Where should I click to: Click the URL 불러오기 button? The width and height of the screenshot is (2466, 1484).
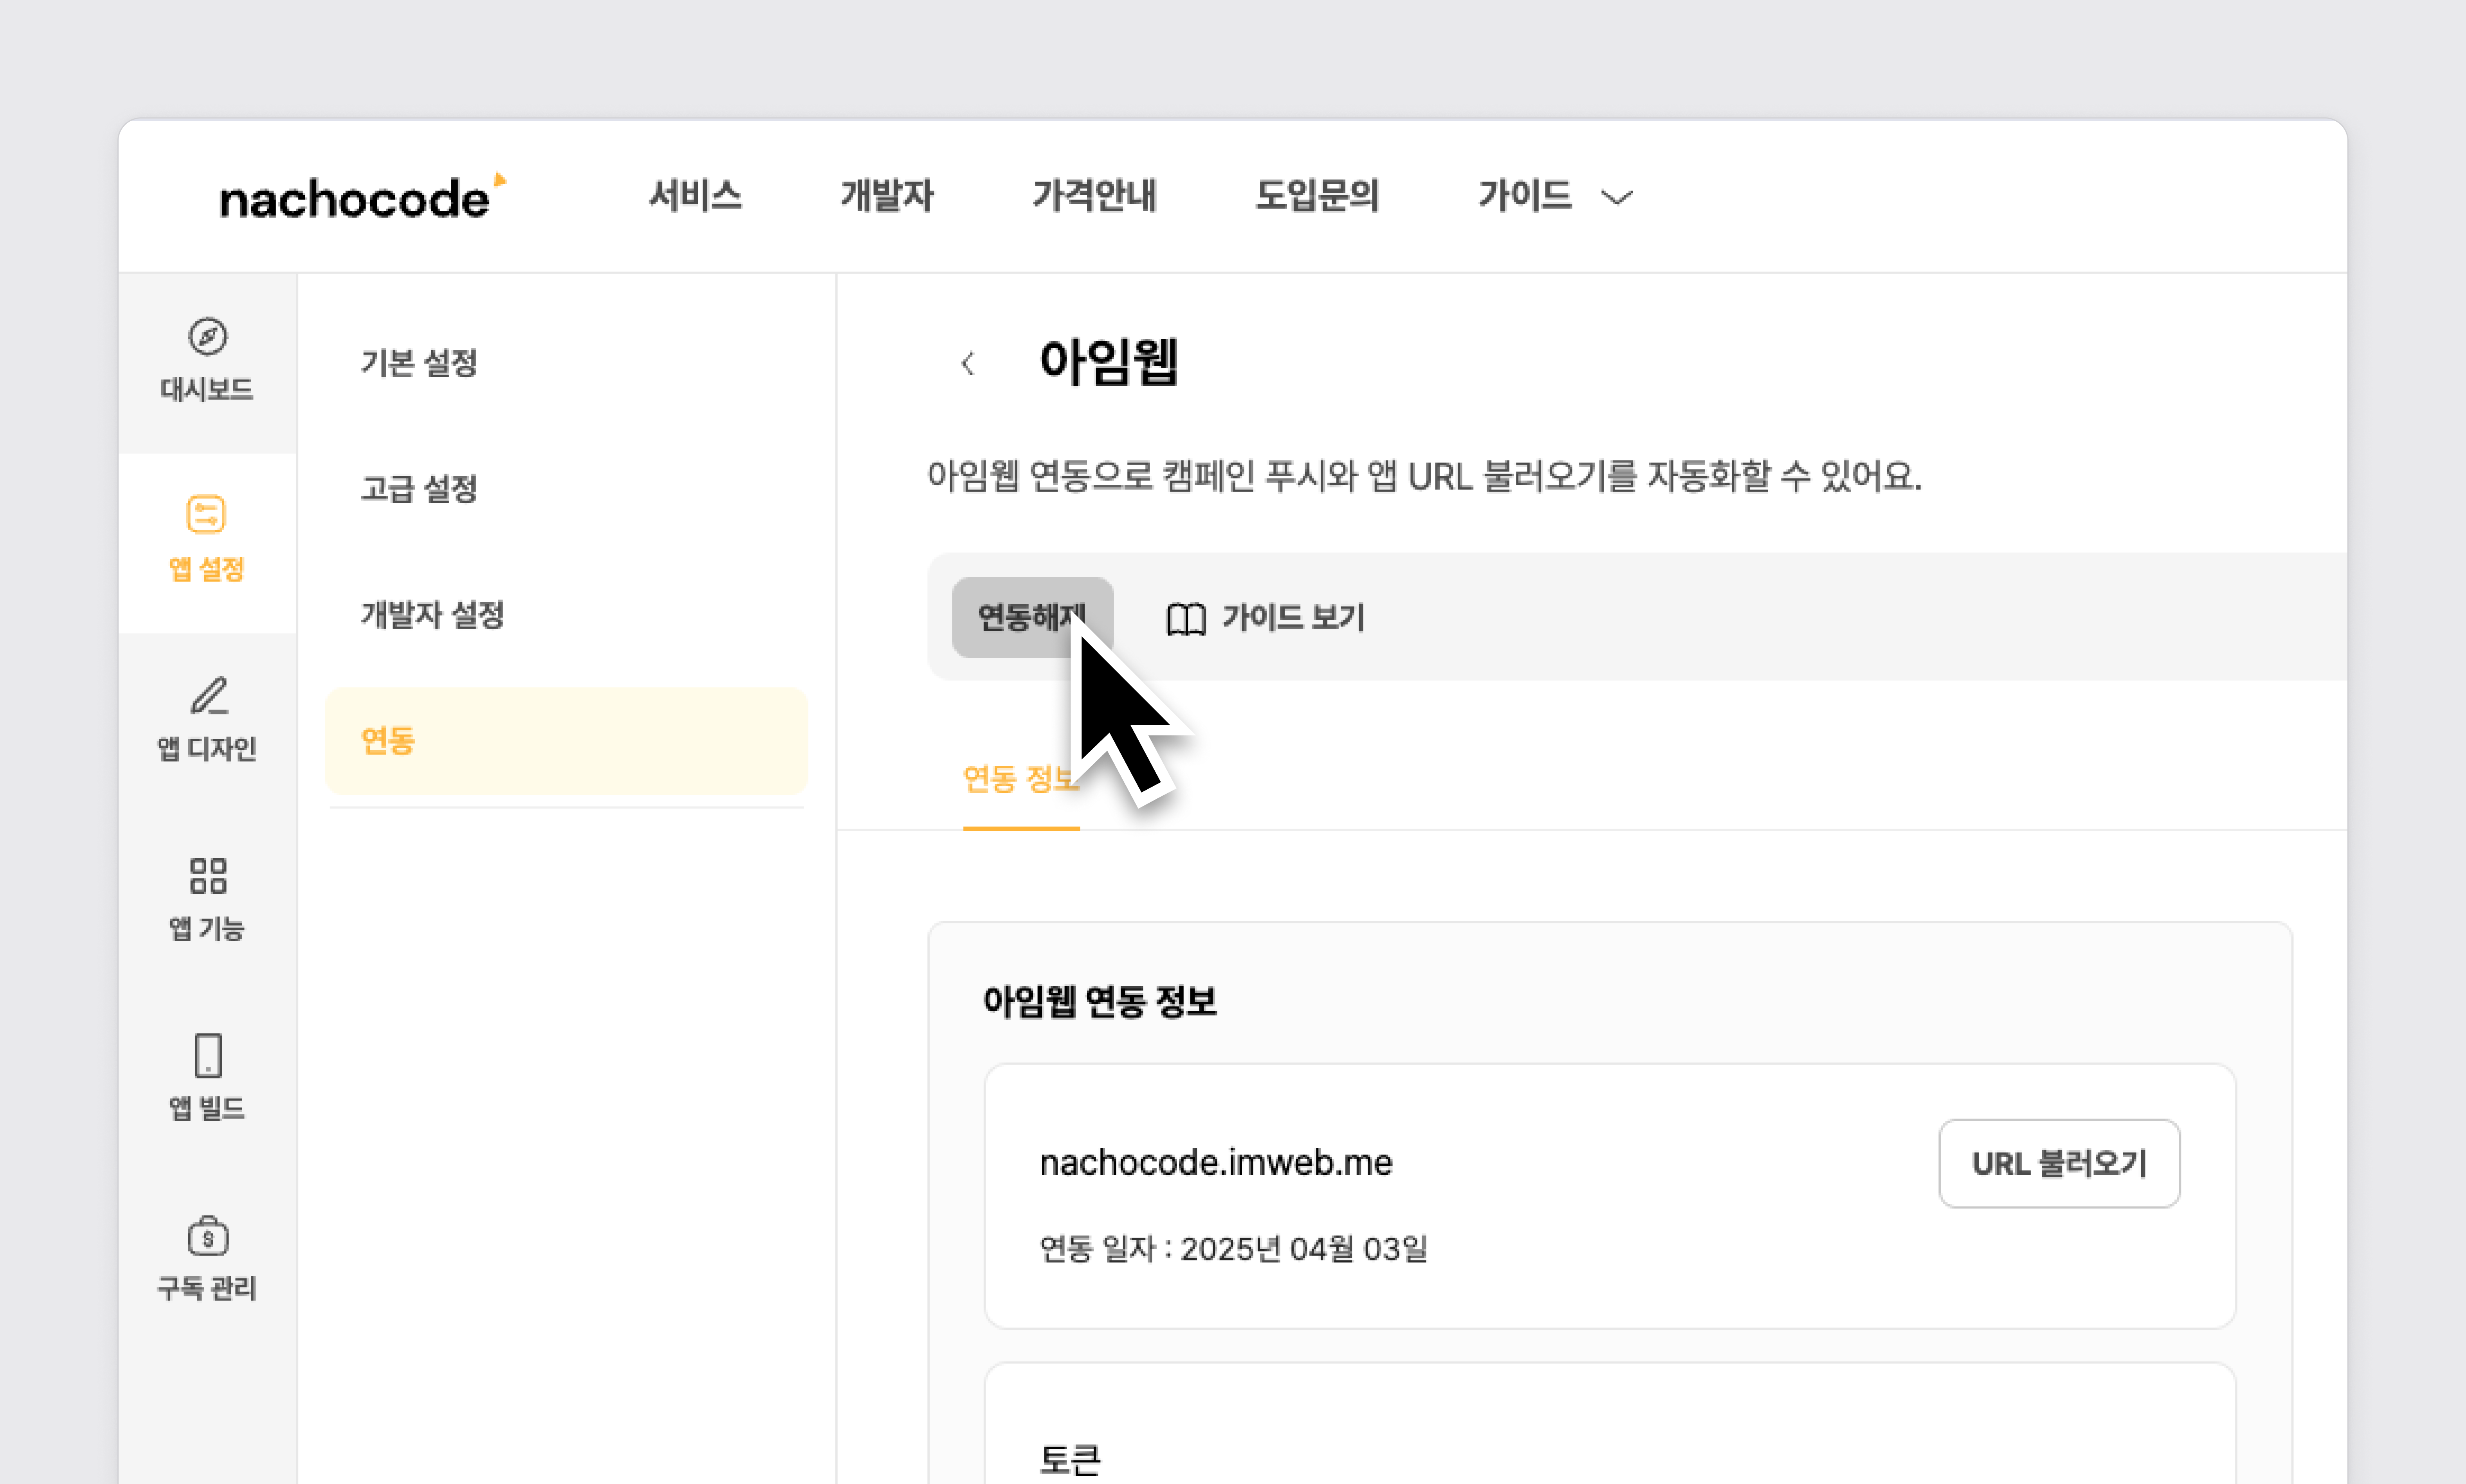(2058, 1163)
